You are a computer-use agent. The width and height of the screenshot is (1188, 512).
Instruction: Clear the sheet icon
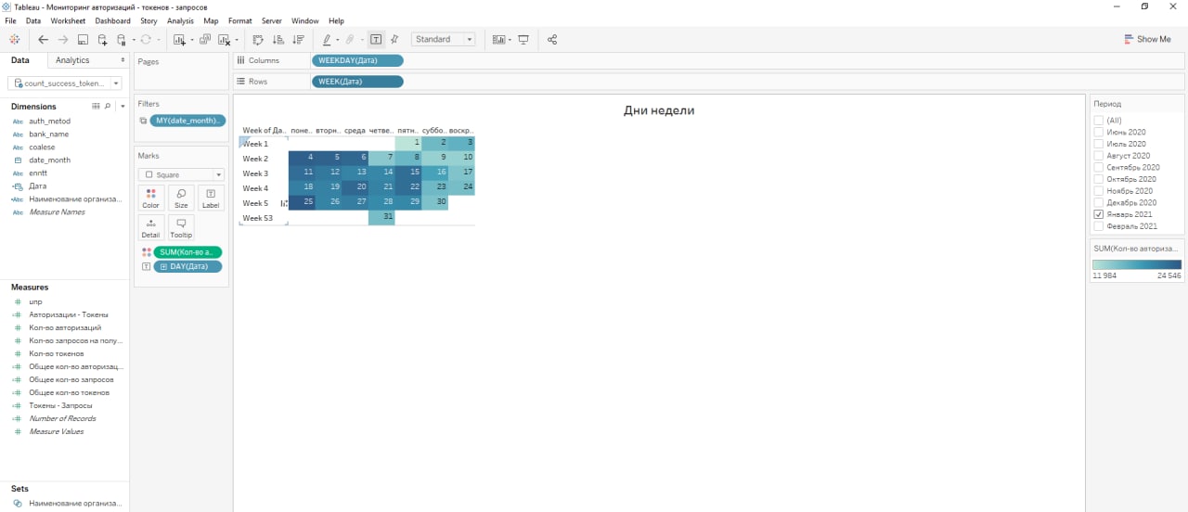click(224, 40)
